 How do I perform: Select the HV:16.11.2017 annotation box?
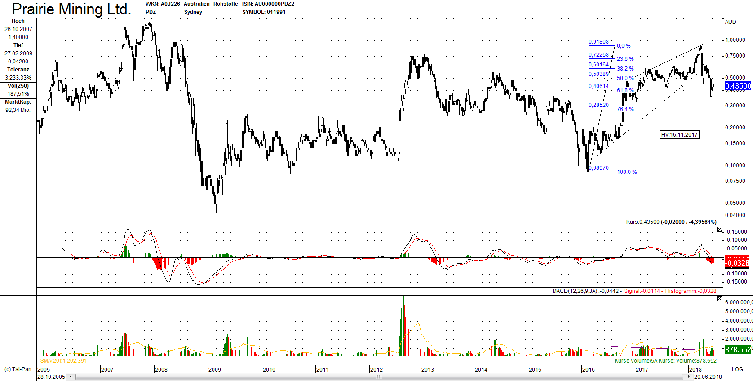(680, 135)
